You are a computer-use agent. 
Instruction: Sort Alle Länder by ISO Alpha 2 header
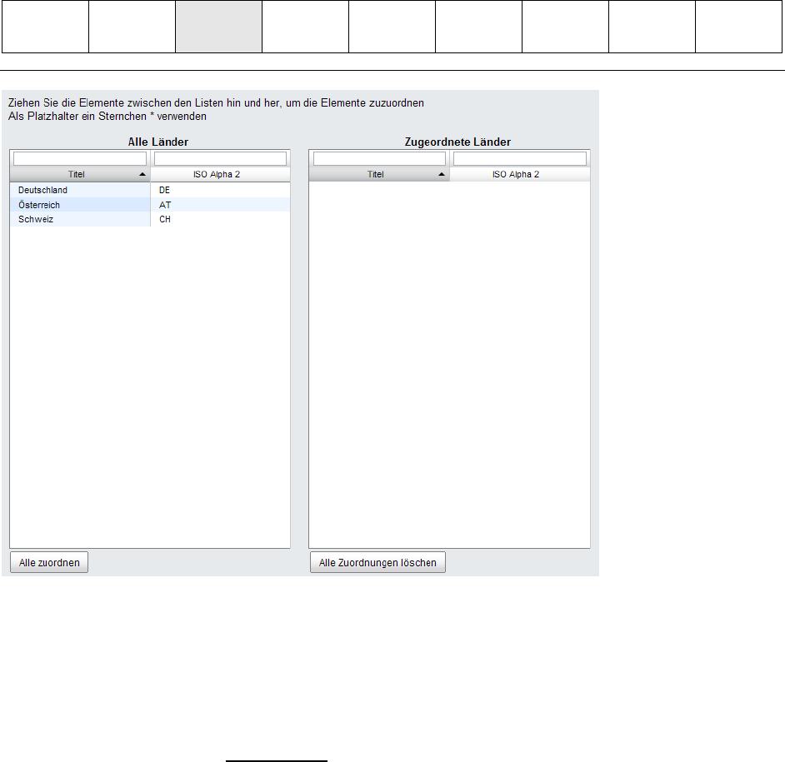220,174
